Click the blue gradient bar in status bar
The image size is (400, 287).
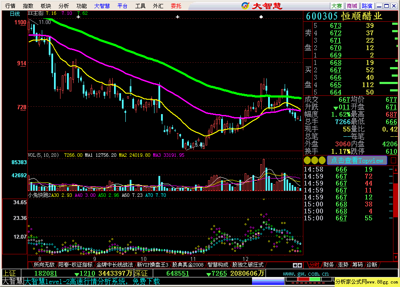pos(268,281)
